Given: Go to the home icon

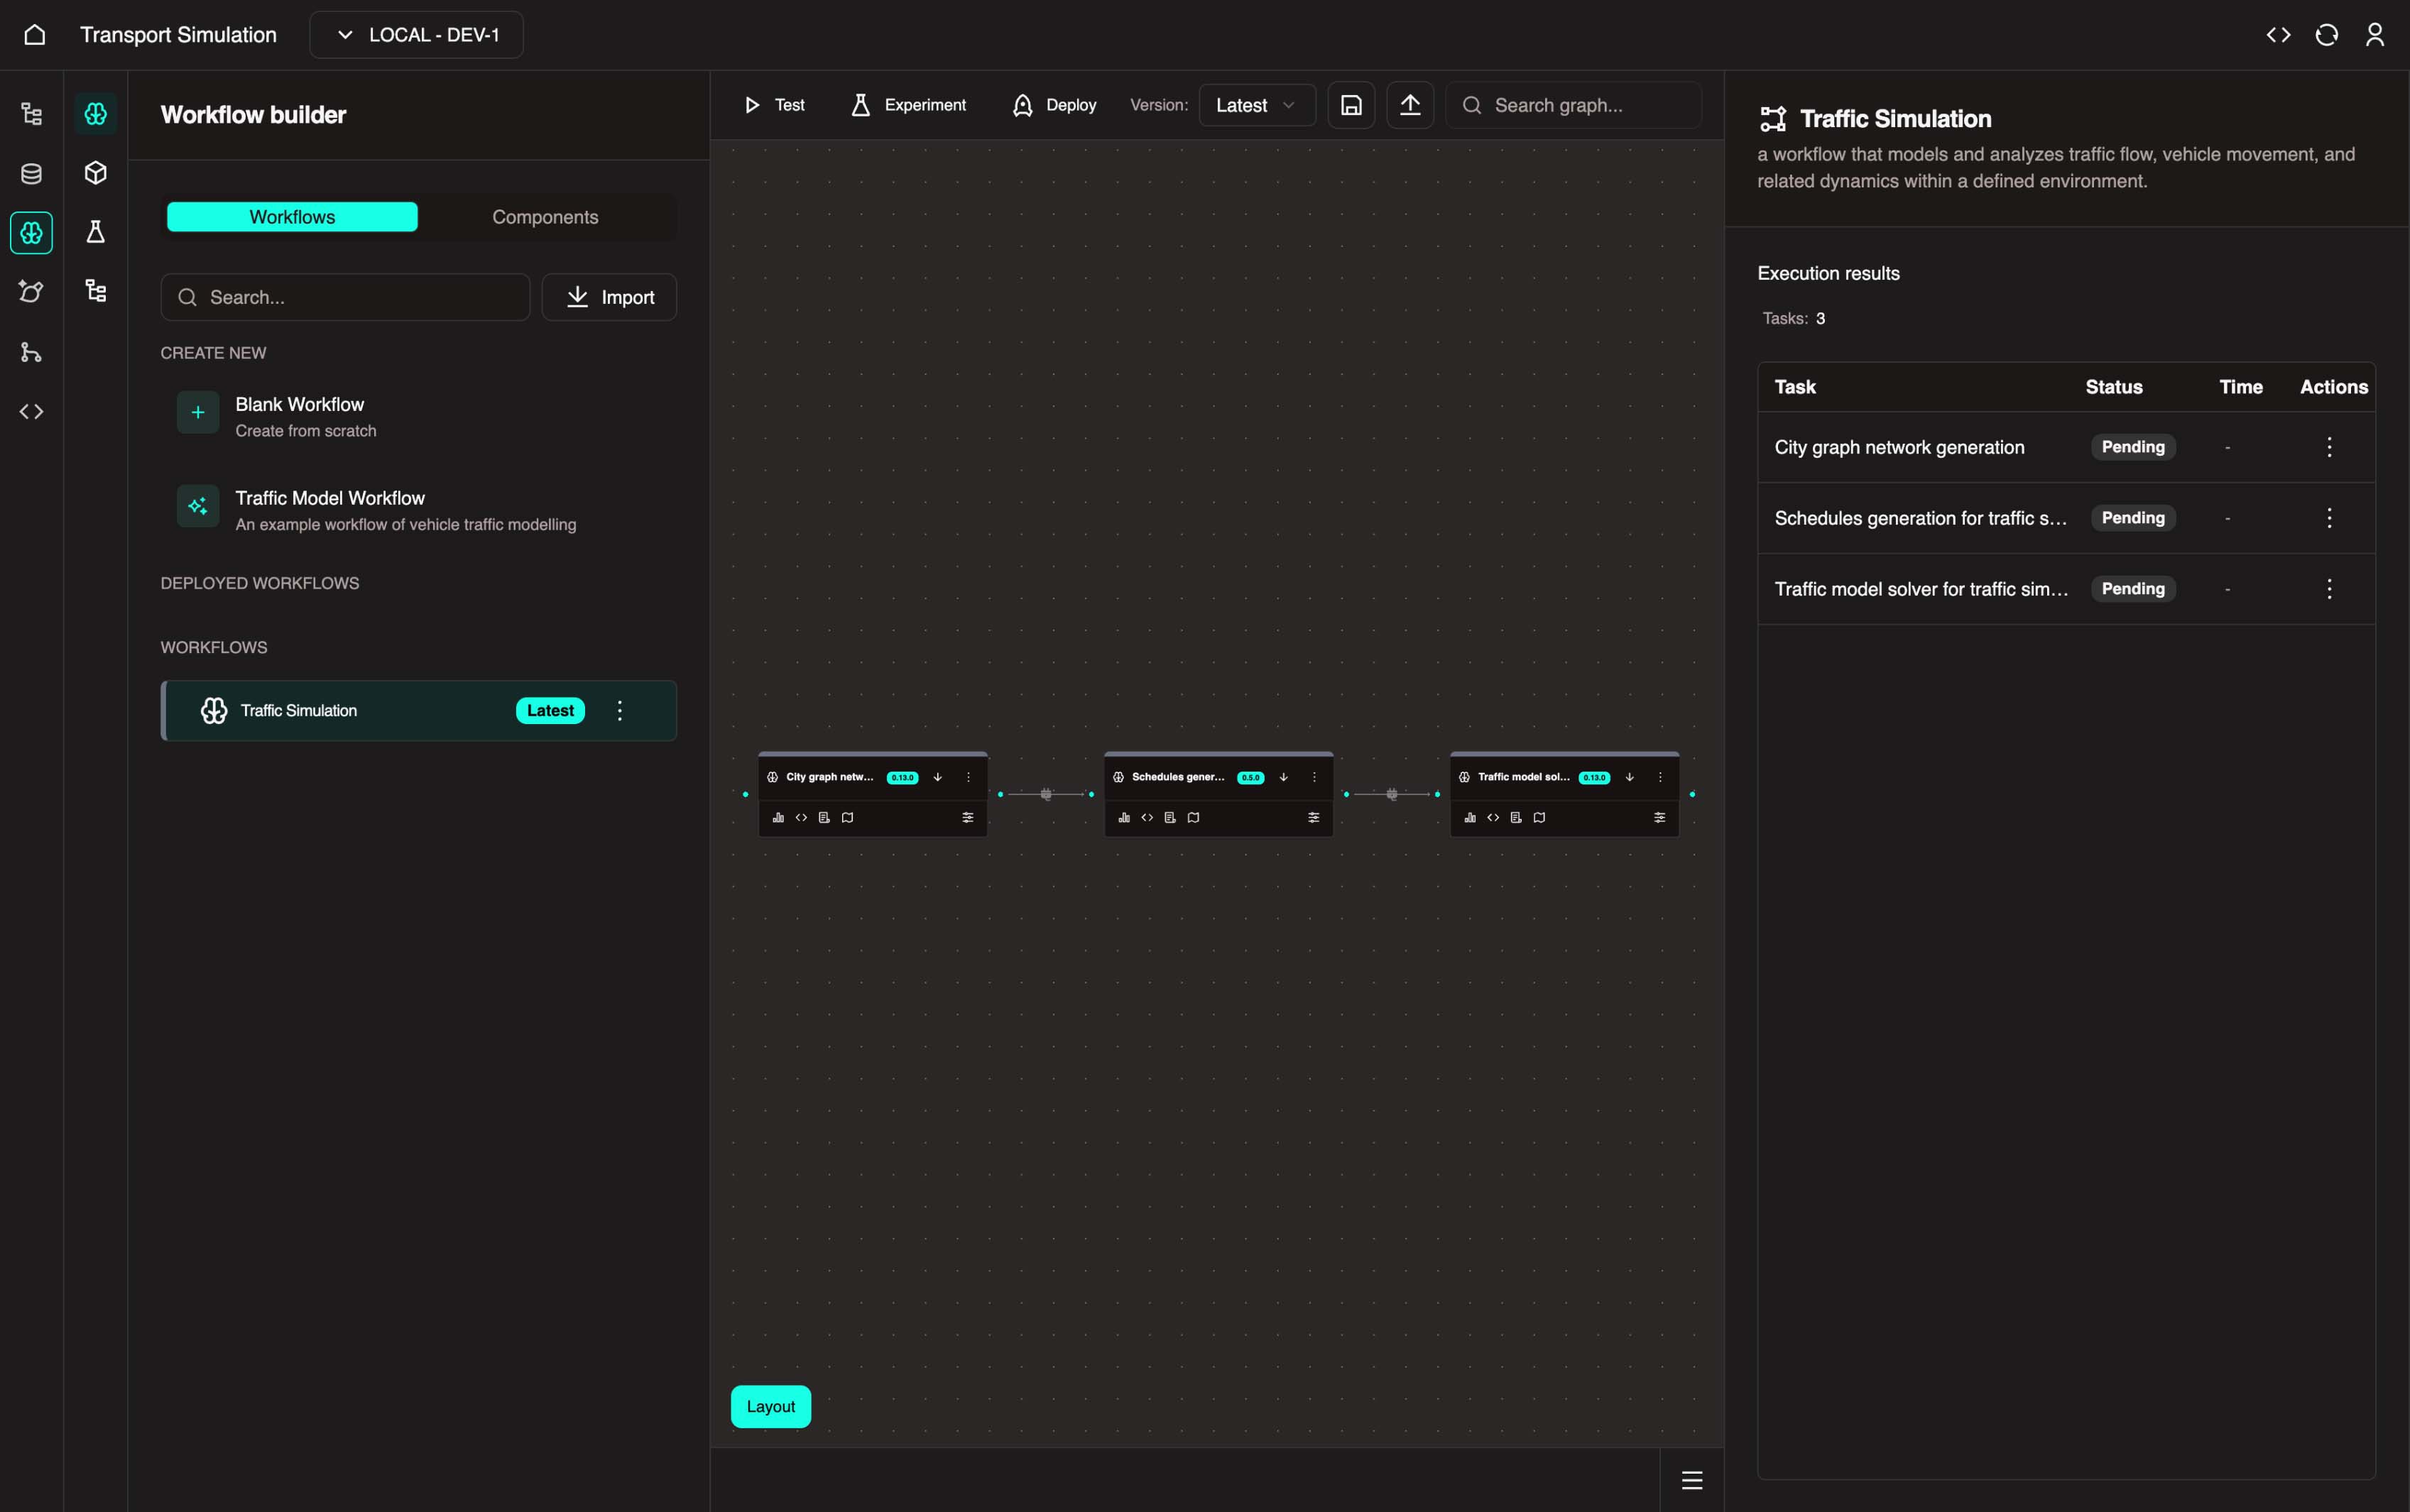Looking at the screenshot, I should 34,35.
